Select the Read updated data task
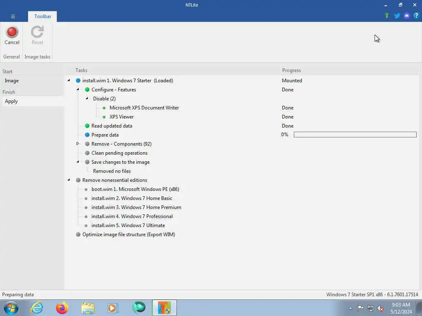 click(x=112, y=126)
